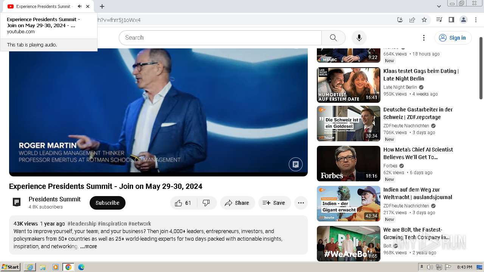
Task: Open the #network hashtag
Action: [140, 224]
